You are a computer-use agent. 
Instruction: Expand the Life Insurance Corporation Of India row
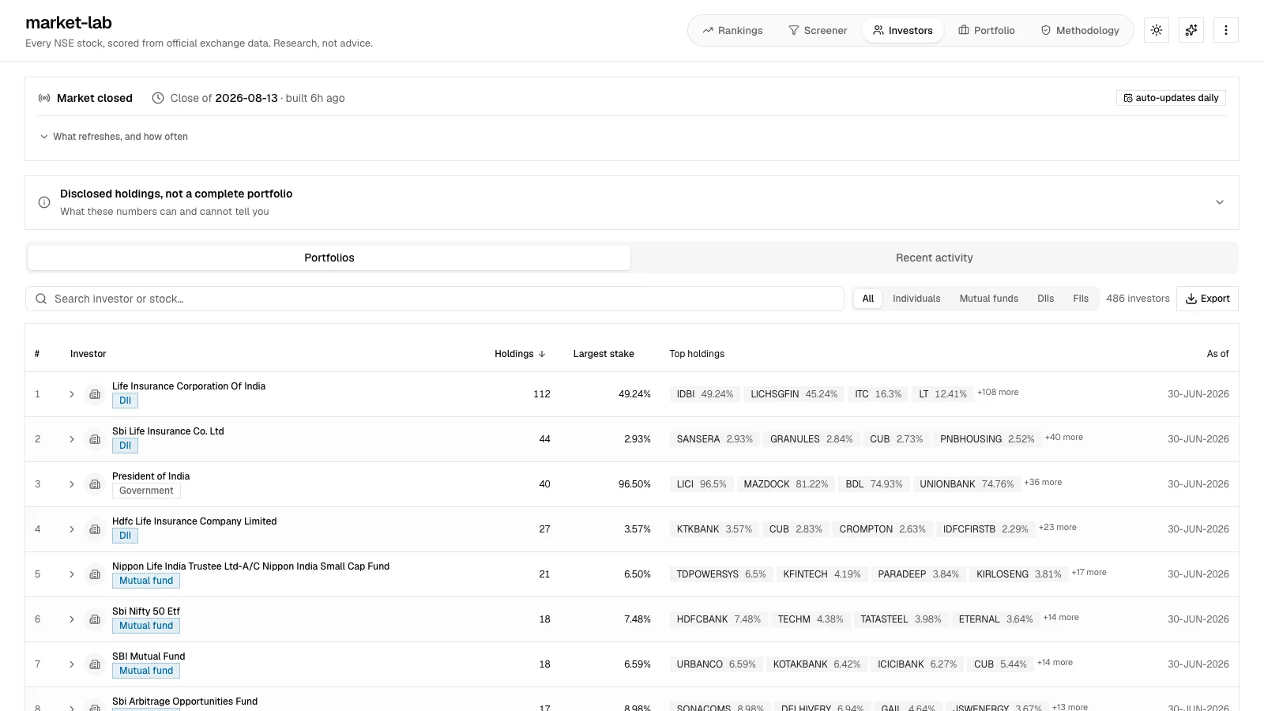point(71,394)
